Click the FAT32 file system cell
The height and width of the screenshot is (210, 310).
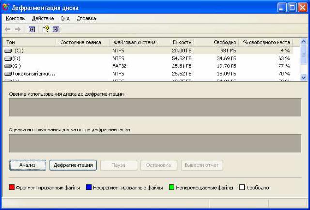(120, 66)
